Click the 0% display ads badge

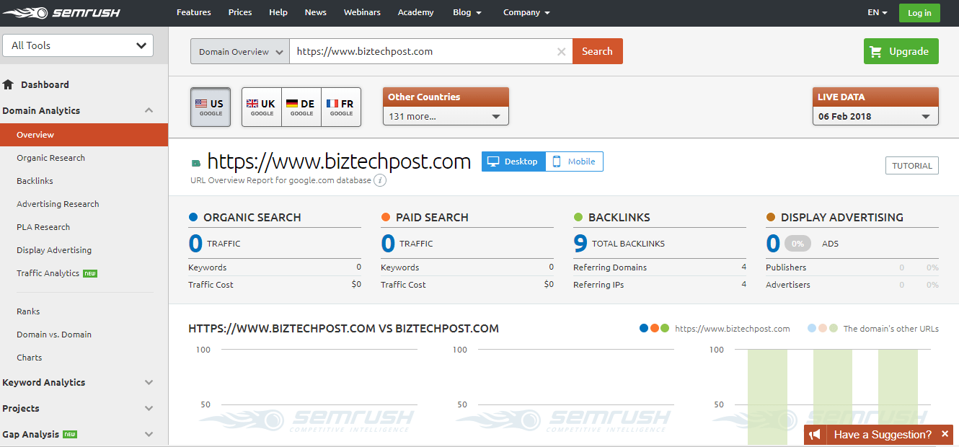797,244
